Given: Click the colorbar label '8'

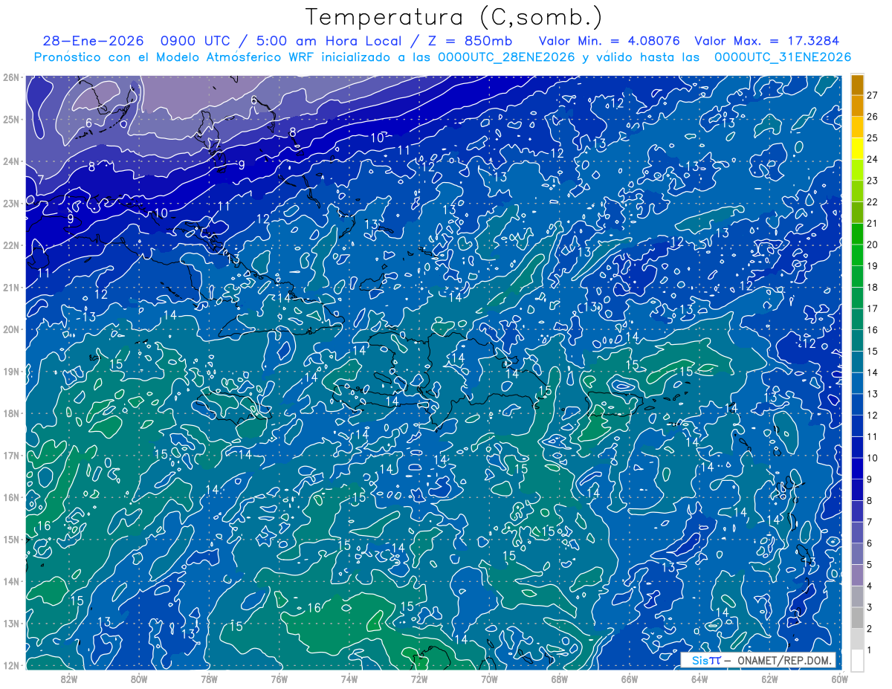Looking at the screenshot, I should click(869, 500).
